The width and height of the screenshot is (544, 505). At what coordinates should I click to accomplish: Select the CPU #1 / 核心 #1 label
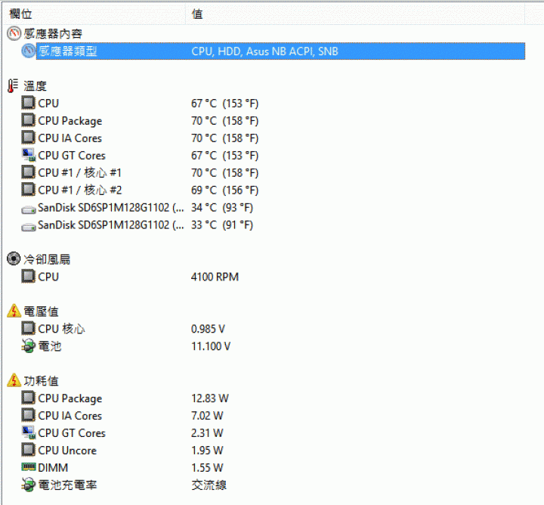click(80, 172)
